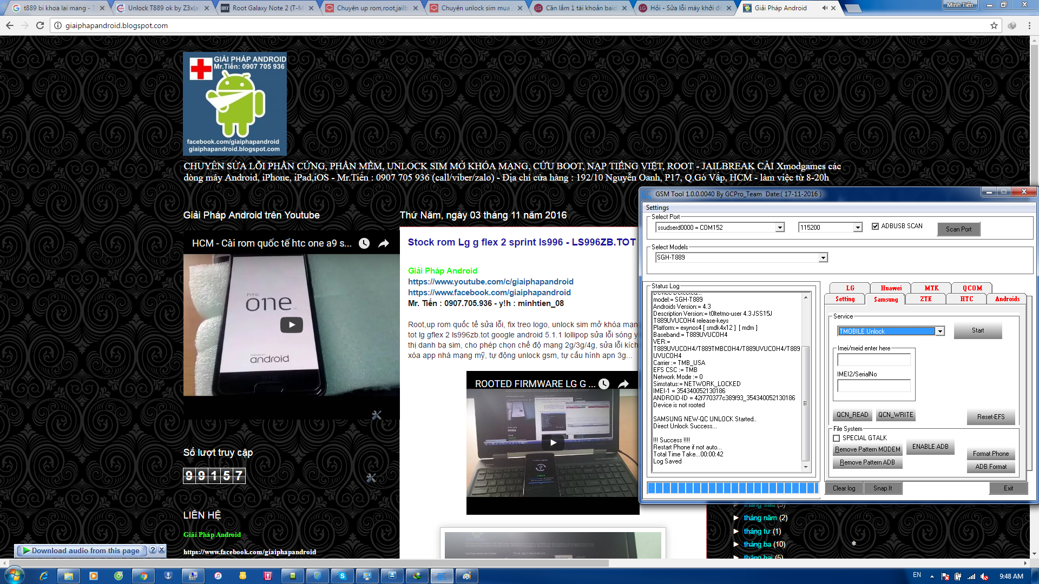Screen dimensions: 1039x584
Task: Toggle the SPECIAL GTALK checkbox
Action: pos(837,438)
